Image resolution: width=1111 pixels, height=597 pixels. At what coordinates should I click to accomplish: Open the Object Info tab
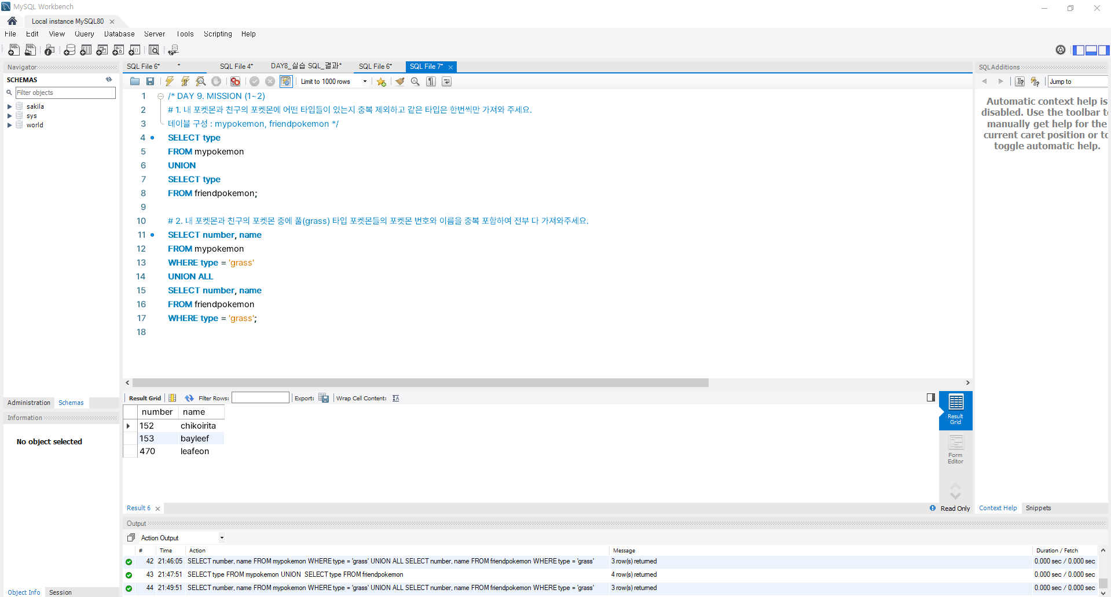(24, 592)
